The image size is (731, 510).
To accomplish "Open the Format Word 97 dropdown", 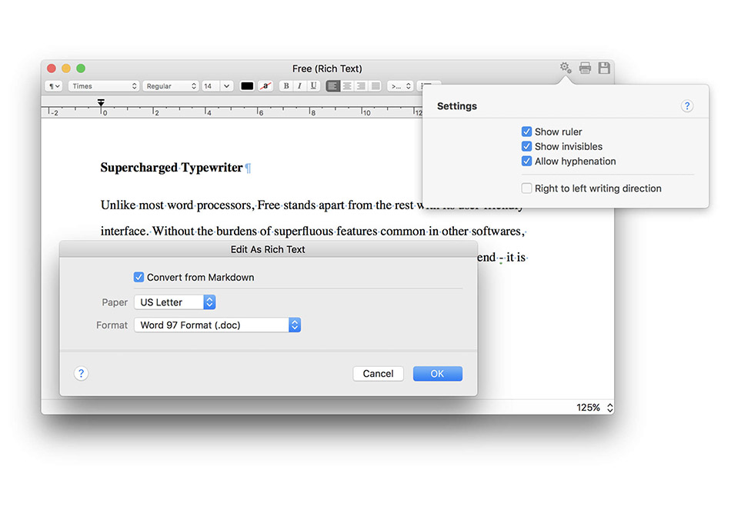I will pos(217,325).
